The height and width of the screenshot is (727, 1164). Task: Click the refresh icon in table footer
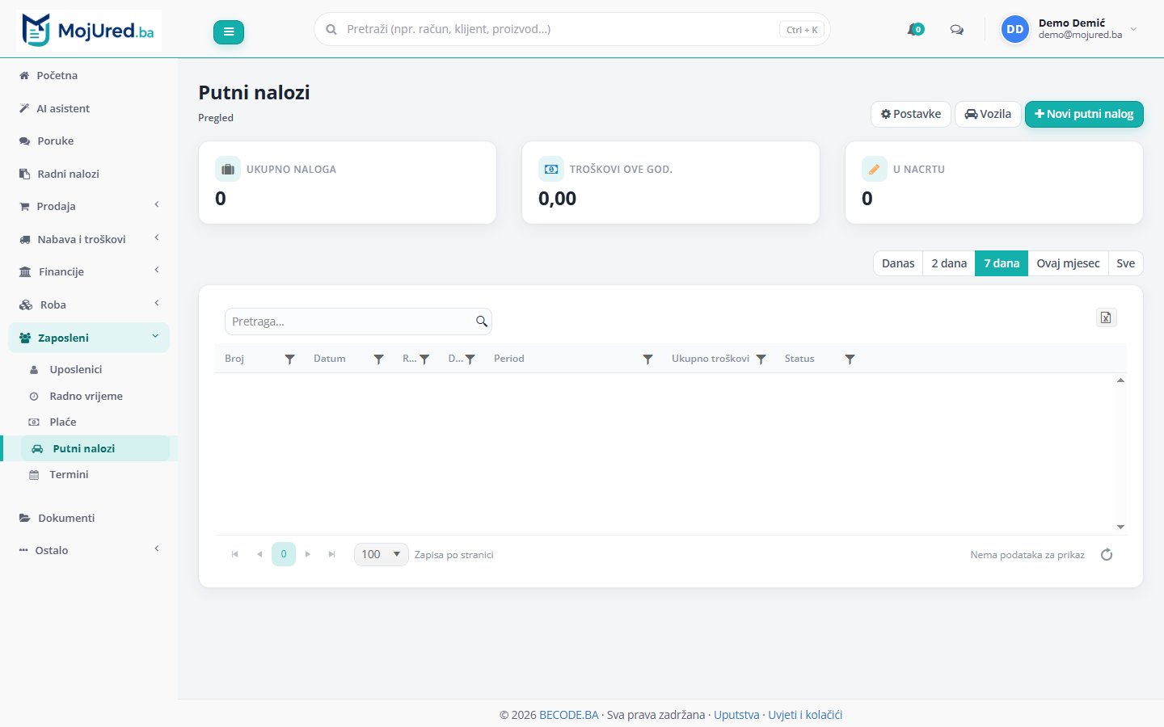pyautogui.click(x=1107, y=554)
